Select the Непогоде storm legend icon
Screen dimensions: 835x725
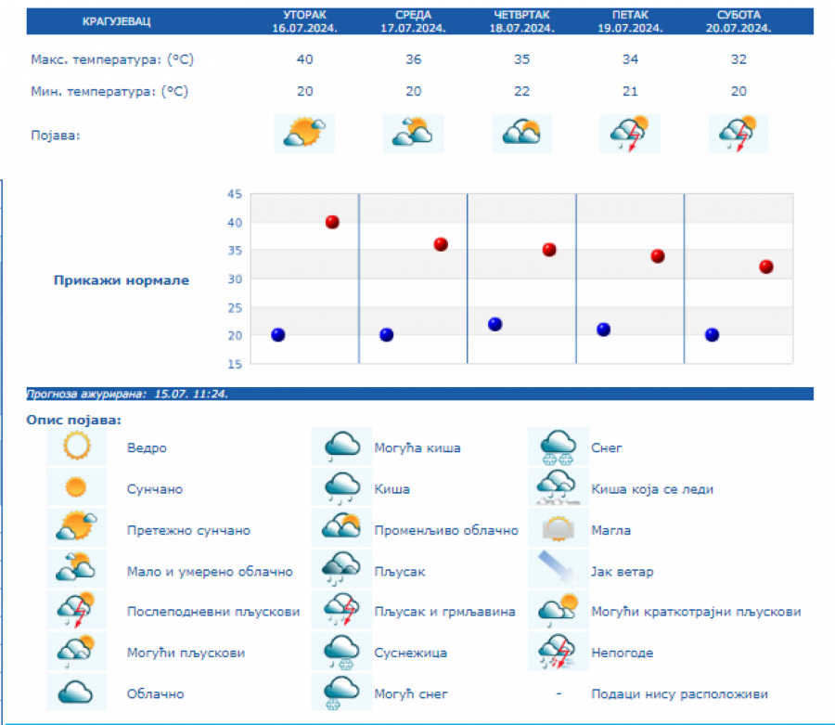click(559, 653)
